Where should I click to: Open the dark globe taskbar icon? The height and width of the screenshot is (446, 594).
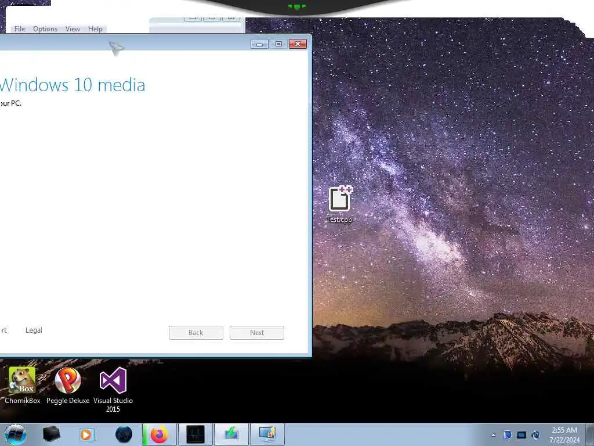pyautogui.click(x=124, y=434)
